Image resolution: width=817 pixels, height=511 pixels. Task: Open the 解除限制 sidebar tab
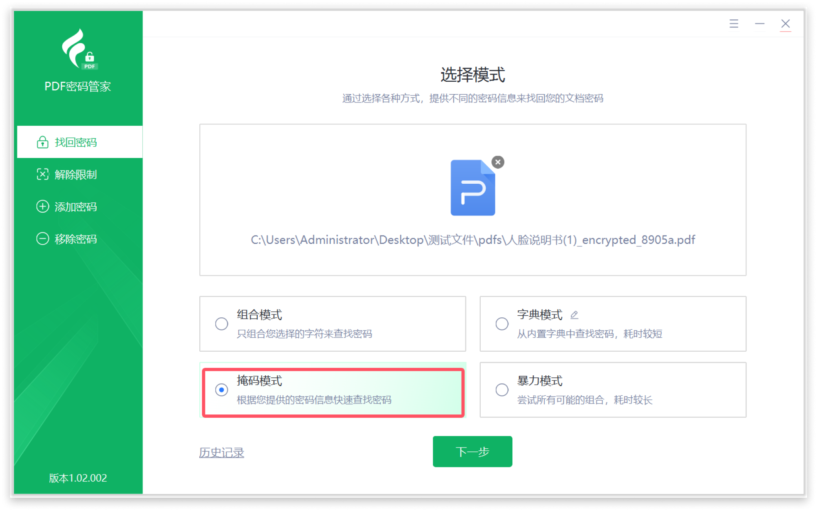80,174
